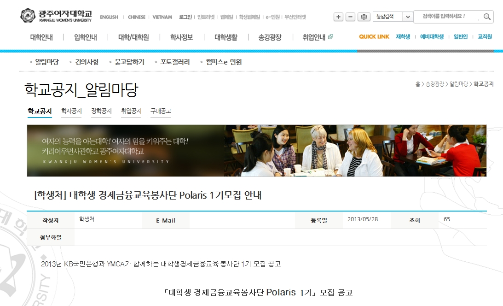
Task: Click the Kwangju Women's University logo
Action: [x=56, y=15]
